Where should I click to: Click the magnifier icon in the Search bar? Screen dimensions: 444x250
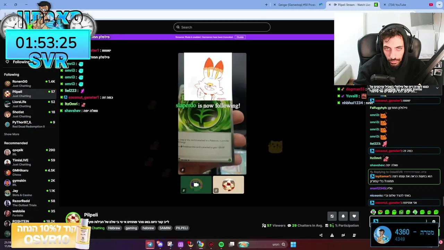coord(178,27)
